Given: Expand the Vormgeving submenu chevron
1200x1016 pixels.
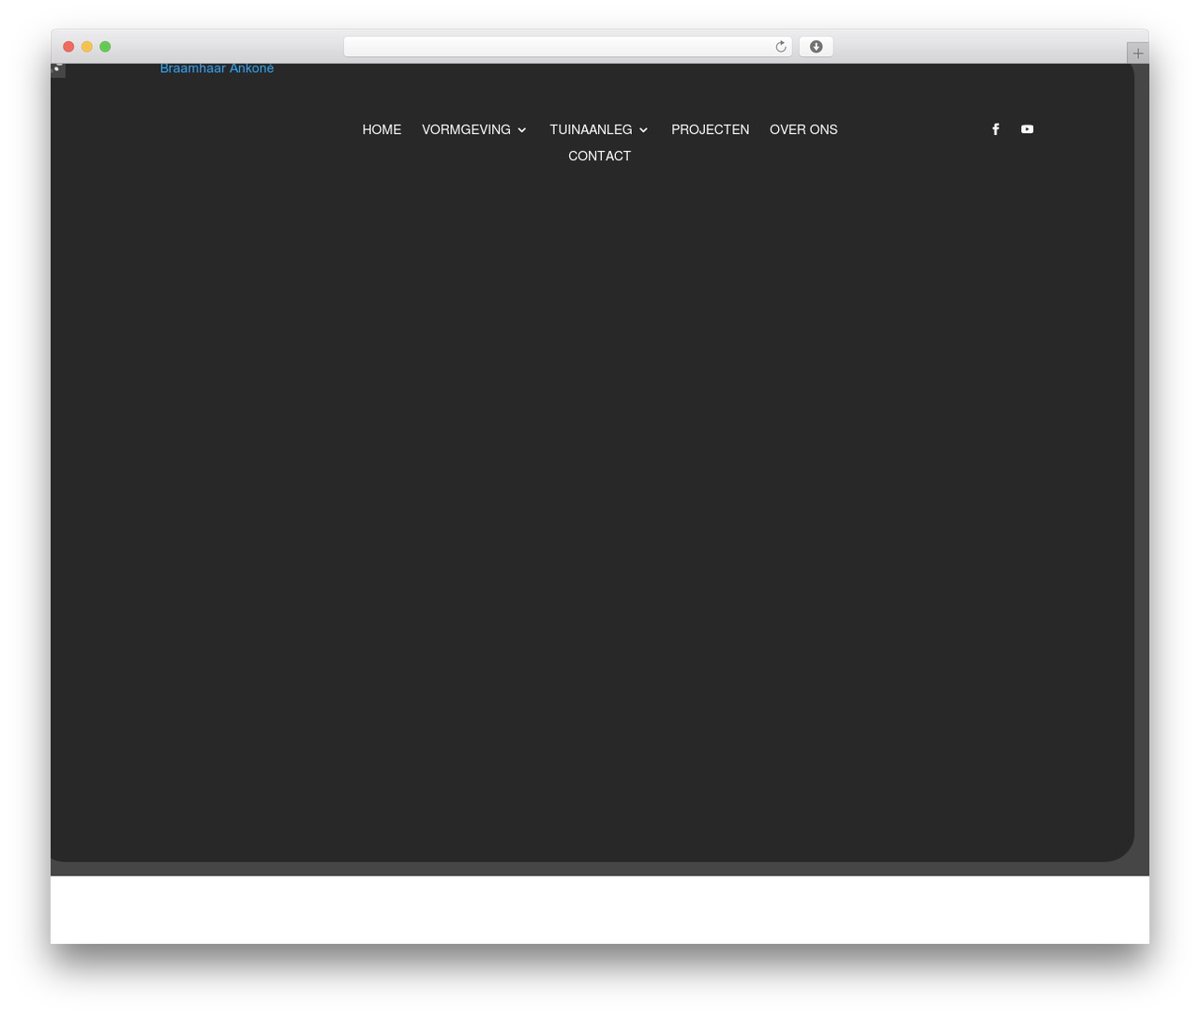Looking at the screenshot, I should click(x=522, y=130).
